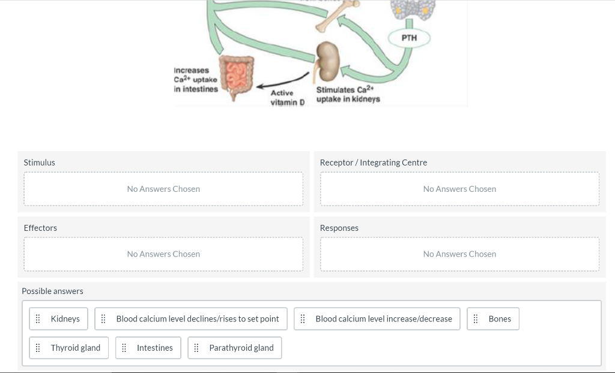Image resolution: width=615 pixels, height=373 pixels.
Task: Select 'Blood calcium level increase/decrease' answer tile
Action: 384,318
